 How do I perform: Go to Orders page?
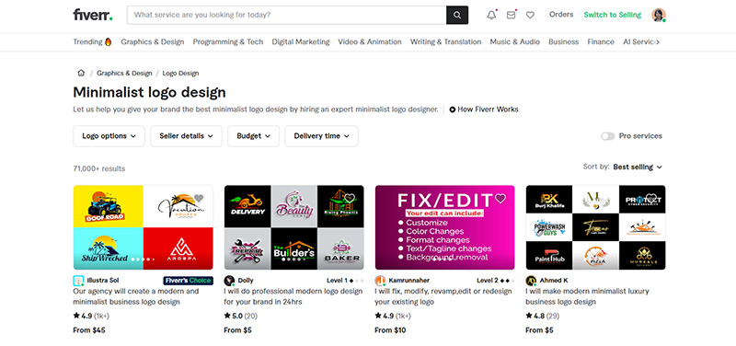[x=561, y=15]
